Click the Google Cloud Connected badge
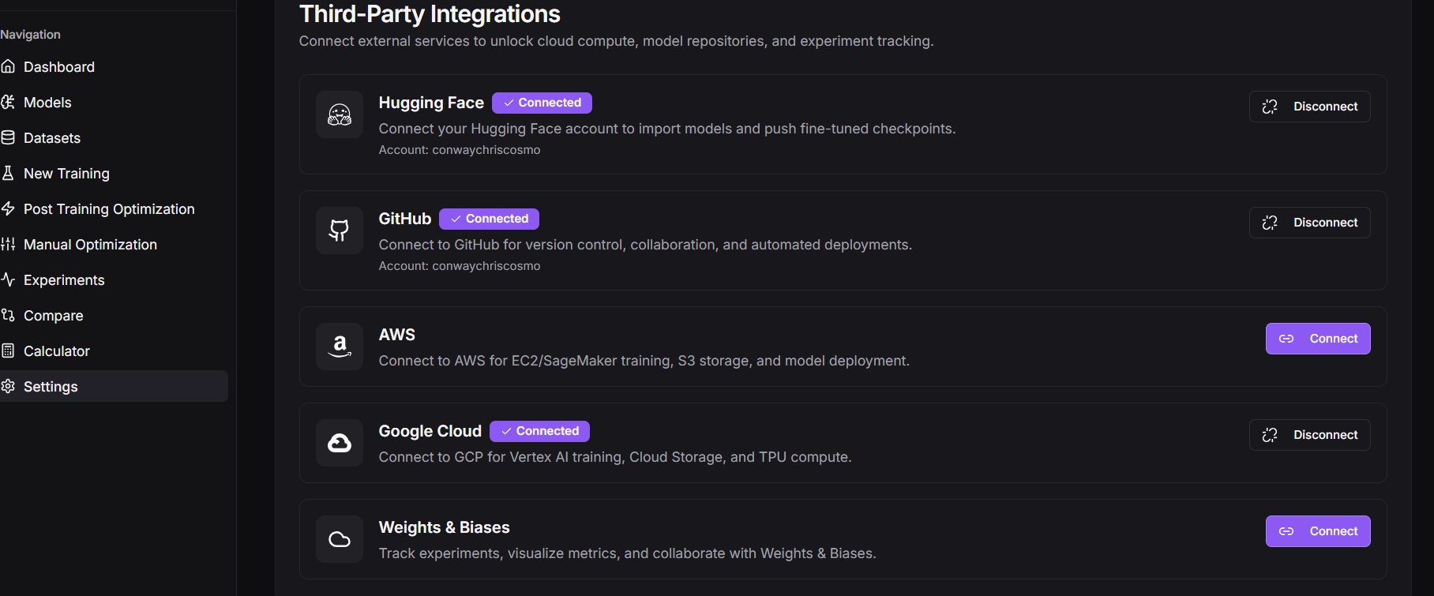Screen dimensions: 1434x596 tap(539, 431)
